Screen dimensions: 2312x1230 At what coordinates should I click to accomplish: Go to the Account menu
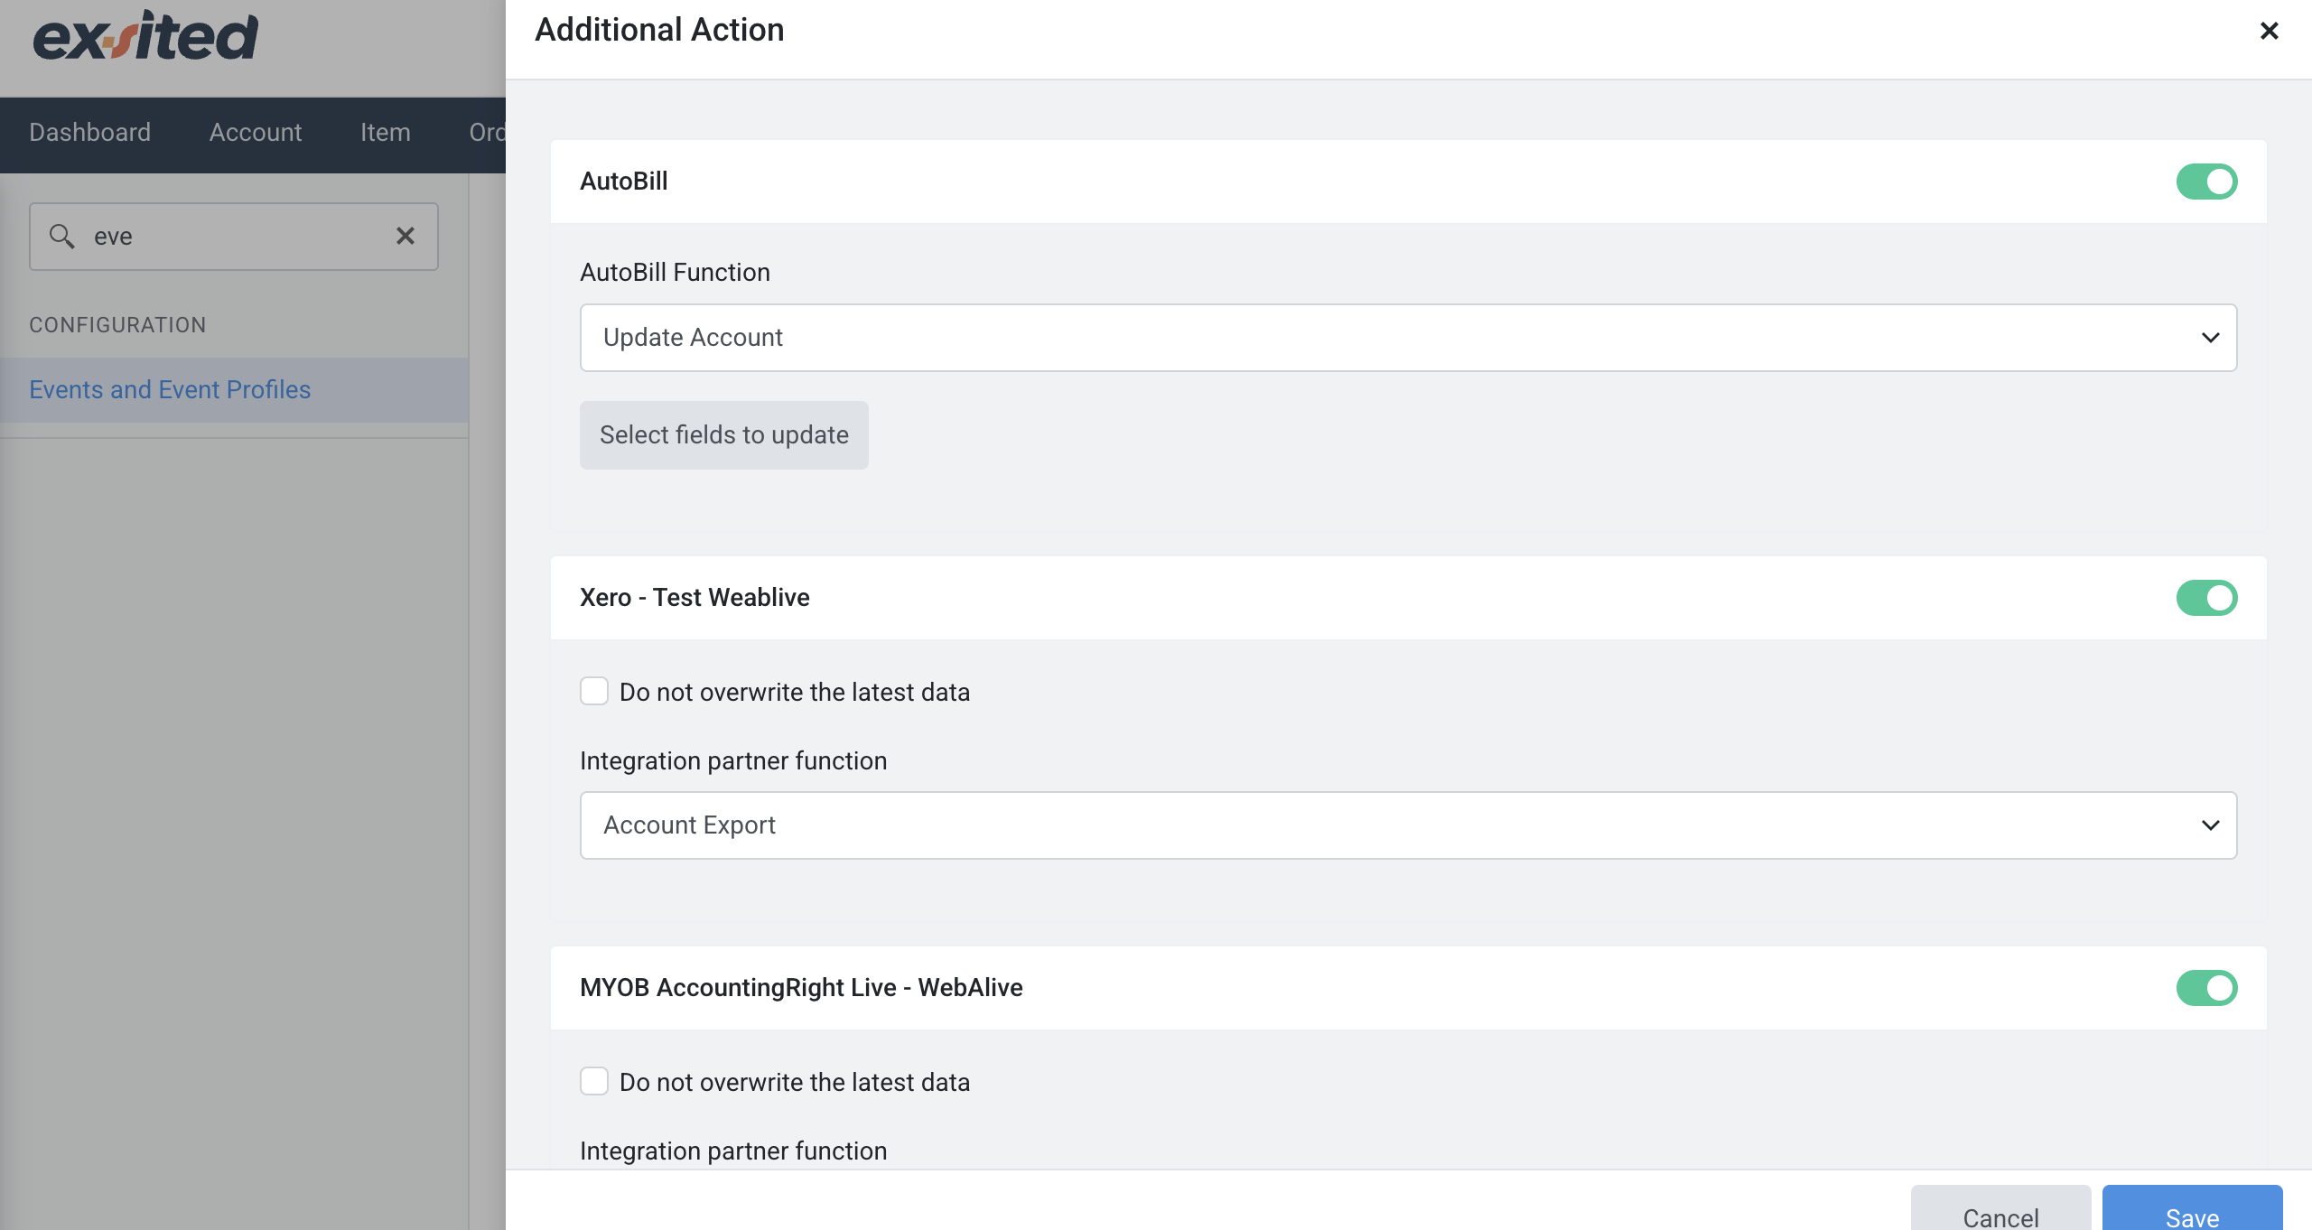coord(256,133)
